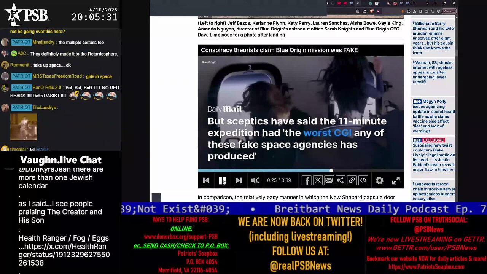The height and width of the screenshot is (274, 487).
Task: Open the Leo AI sparkle icon
Action: click(433, 11)
